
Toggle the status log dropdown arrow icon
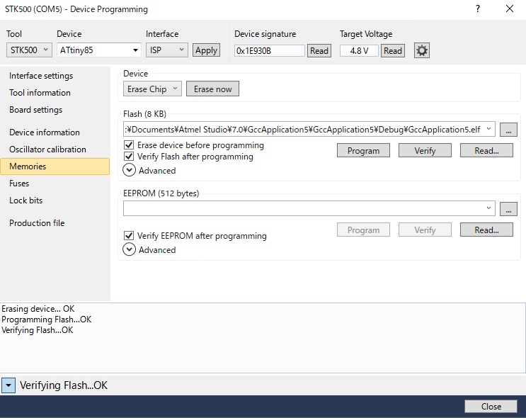click(8, 385)
